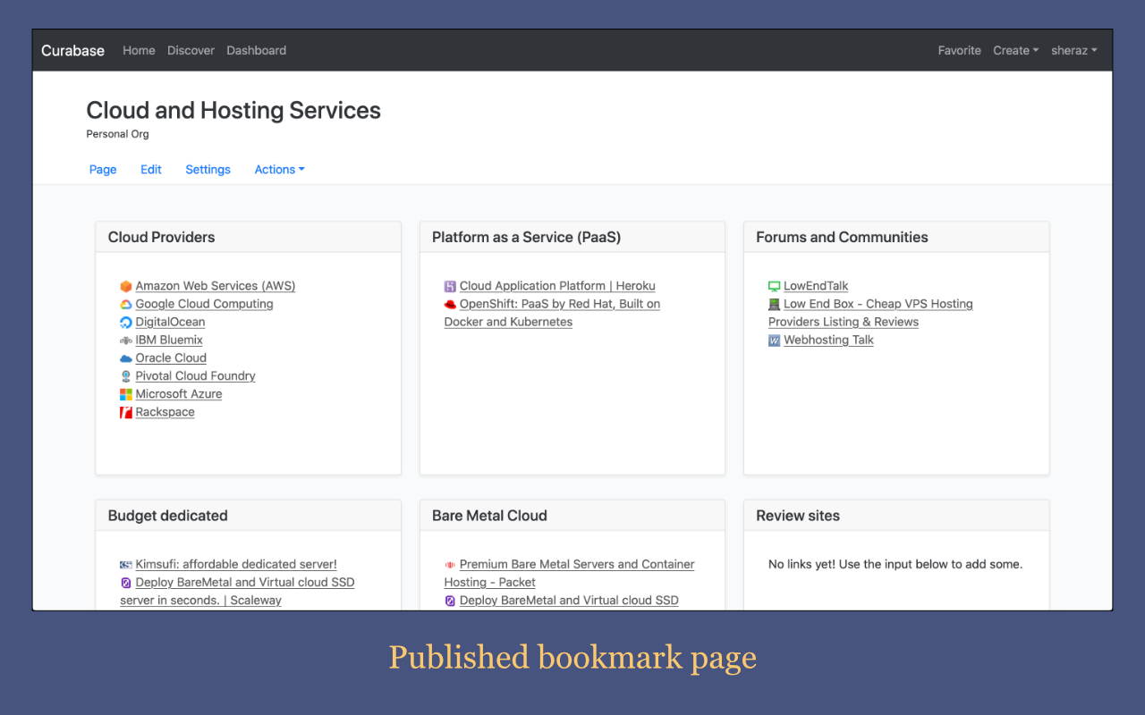Open the Amazon Web Services (AWS) link
The width and height of the screenshot is (1145, 715).
click(x=216, y=286)
